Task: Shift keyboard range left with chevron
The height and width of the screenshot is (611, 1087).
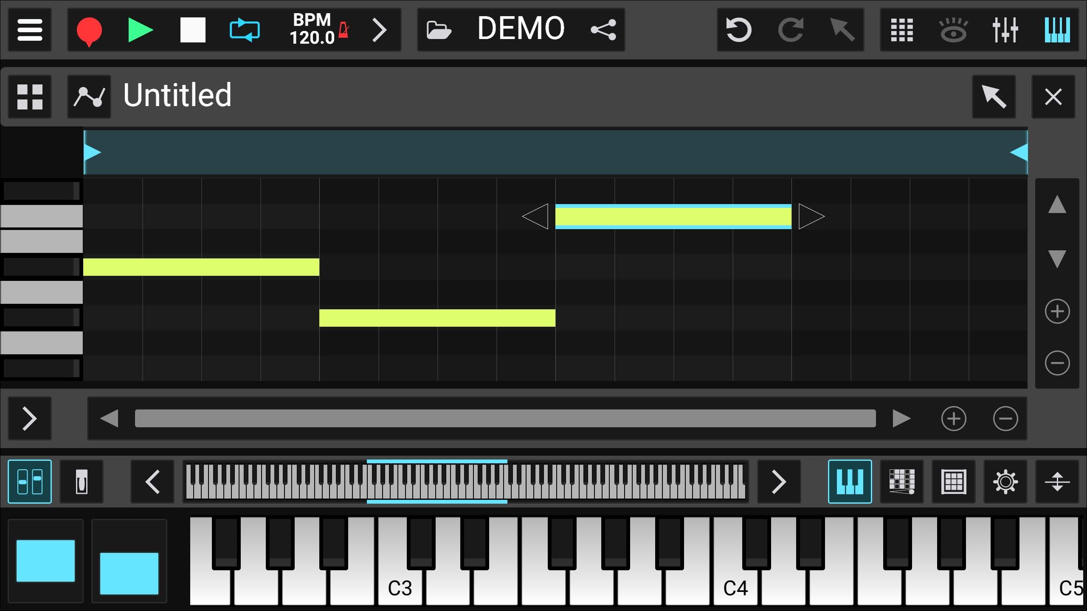Action: [152, 482]
